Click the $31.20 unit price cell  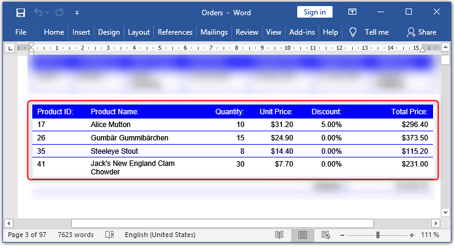(x=282, y=125)
